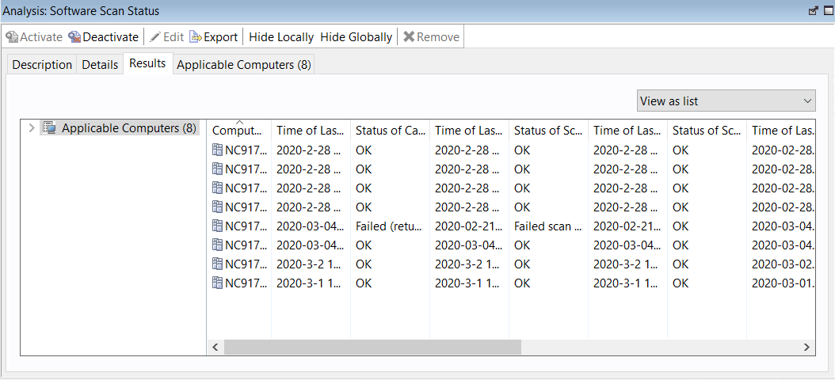Click the Remove X icon
Screen dimensions: 835x380
tap(409, 37)
